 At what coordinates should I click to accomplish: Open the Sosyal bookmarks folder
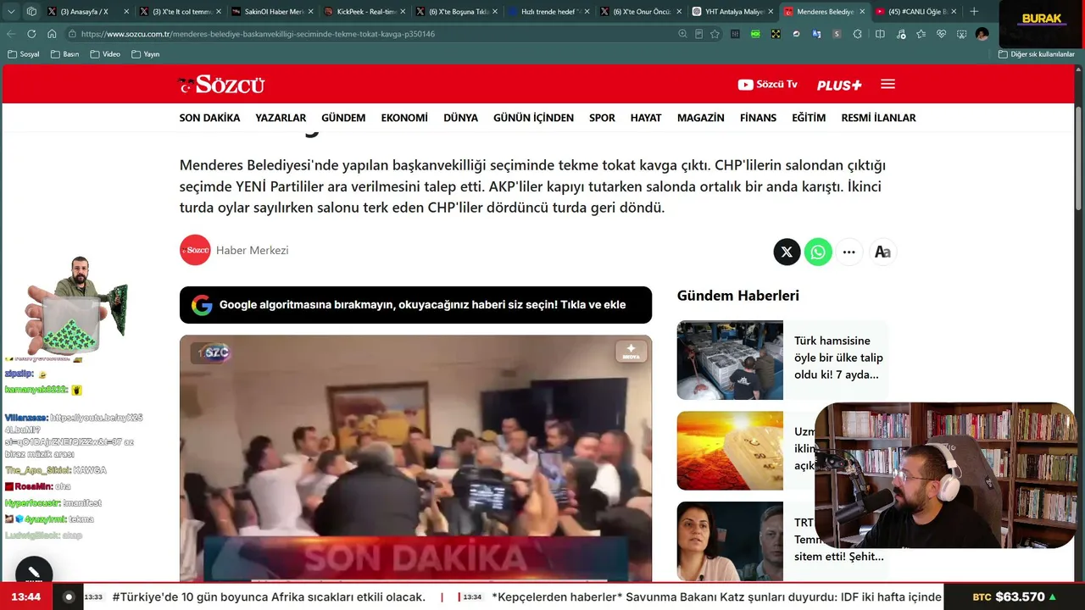[x=23, y=54]
